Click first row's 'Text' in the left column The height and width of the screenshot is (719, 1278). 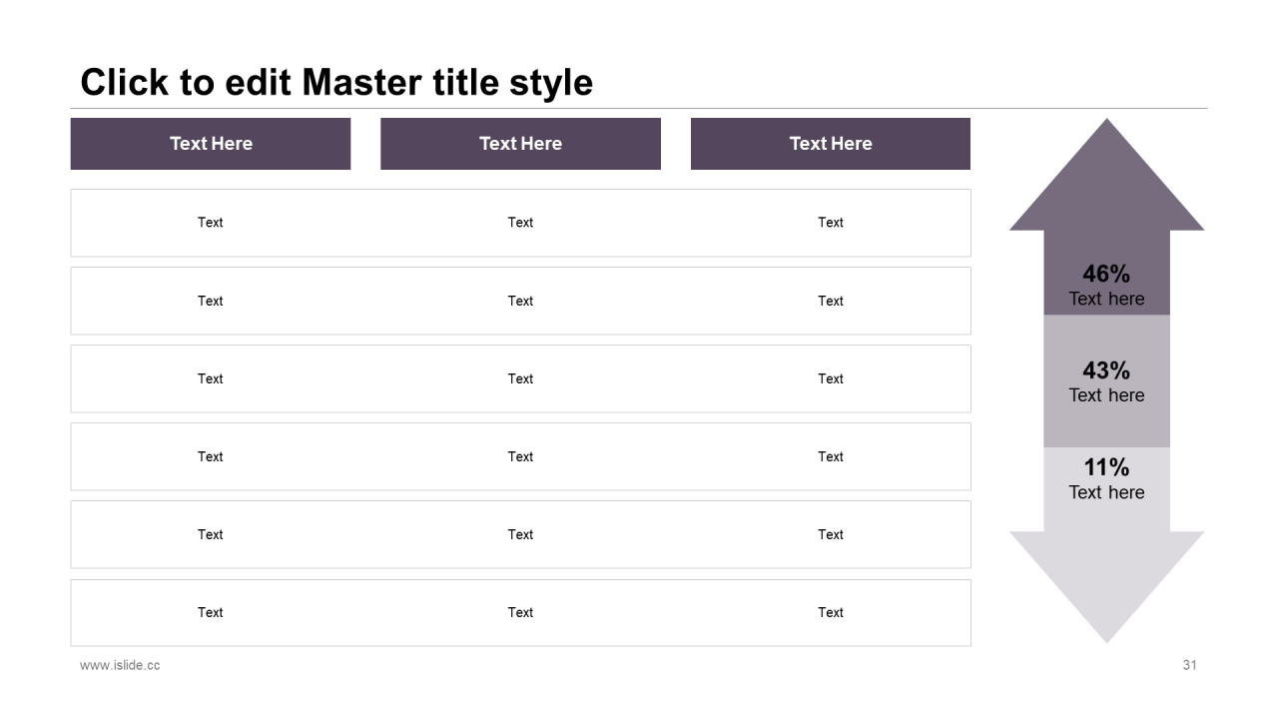point(211,223)
